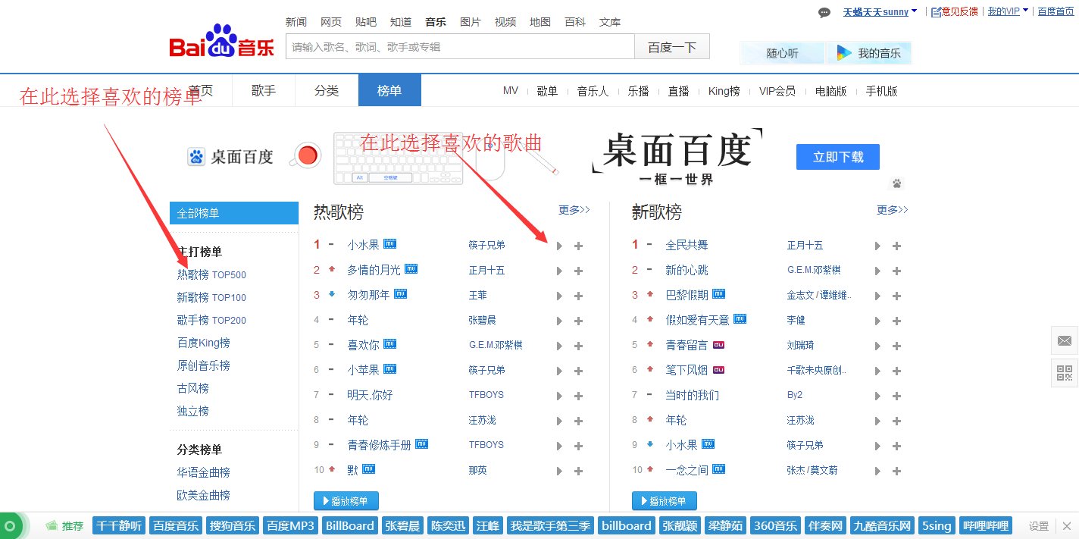The width and height of the screenshot is (1079, 539).
Task: Select 音乐 in the top navigation
Action: pyautogui.click(x=436, y=22)
